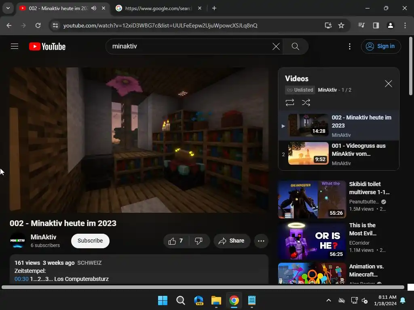Open Skibidi toilet multiverse video thumbnail
The image size is (414, 310).
(312, 199)
